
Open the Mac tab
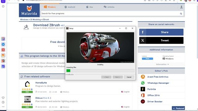[x=89, y=7]
